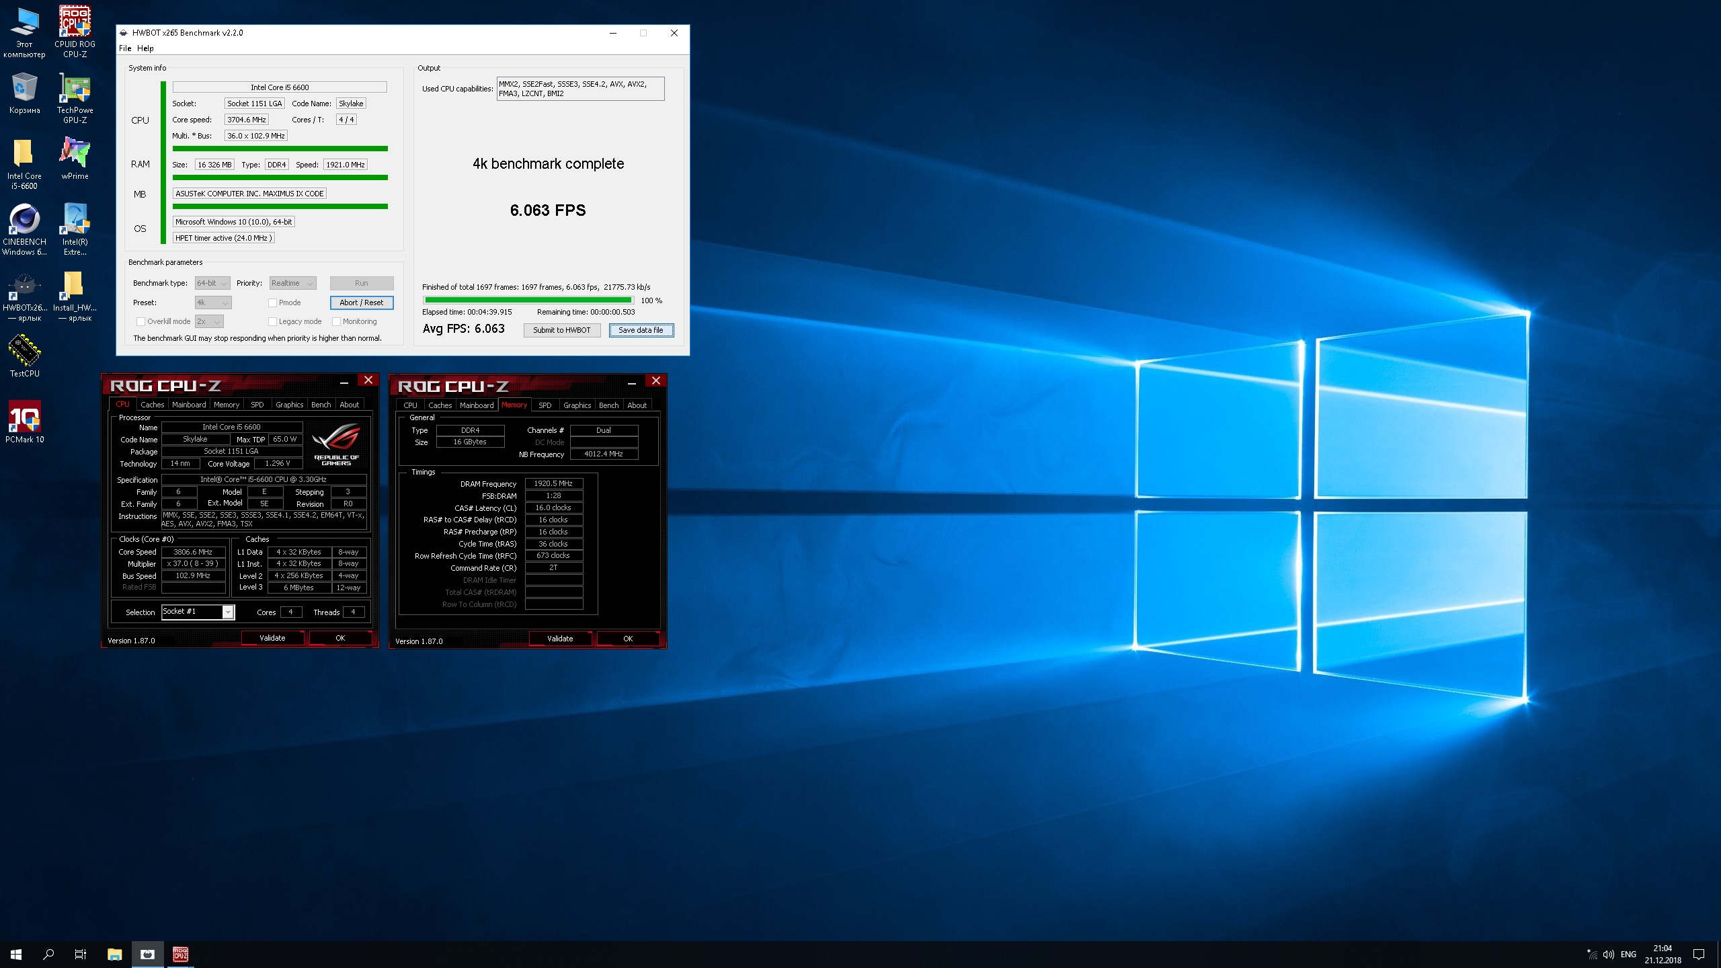Open the Intel Core i5-6600 folder
1721x968 pixels.
24,164
